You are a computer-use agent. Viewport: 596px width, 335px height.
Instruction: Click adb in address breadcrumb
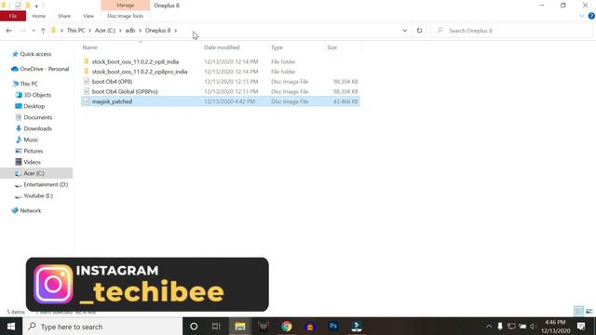[130, 31]
